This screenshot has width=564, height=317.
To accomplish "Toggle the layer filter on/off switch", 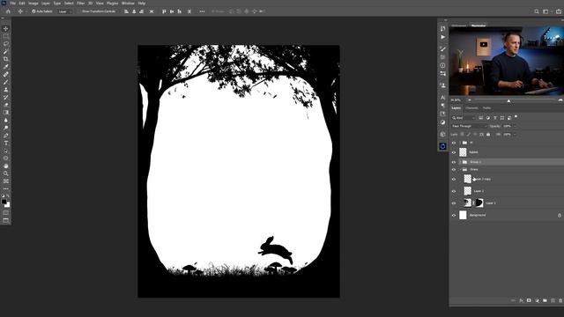I will pyautogui.click(x=516, y=117).
